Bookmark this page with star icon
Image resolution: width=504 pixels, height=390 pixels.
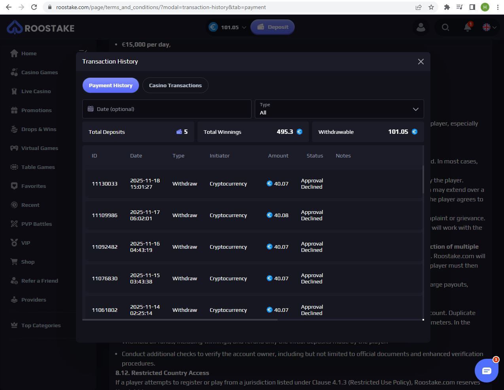click(431, 7)
